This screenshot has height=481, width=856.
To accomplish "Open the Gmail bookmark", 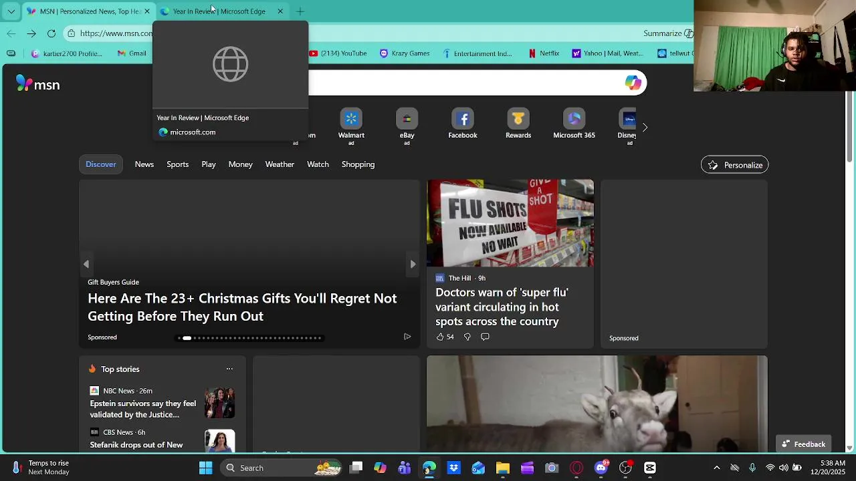I will click(132, 53).
